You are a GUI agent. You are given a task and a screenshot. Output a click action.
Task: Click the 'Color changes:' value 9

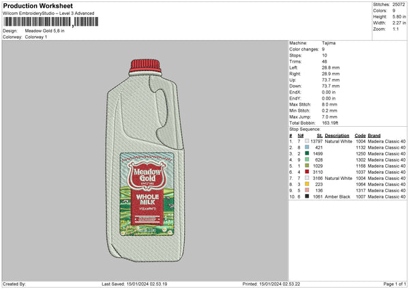pos(323,49)
